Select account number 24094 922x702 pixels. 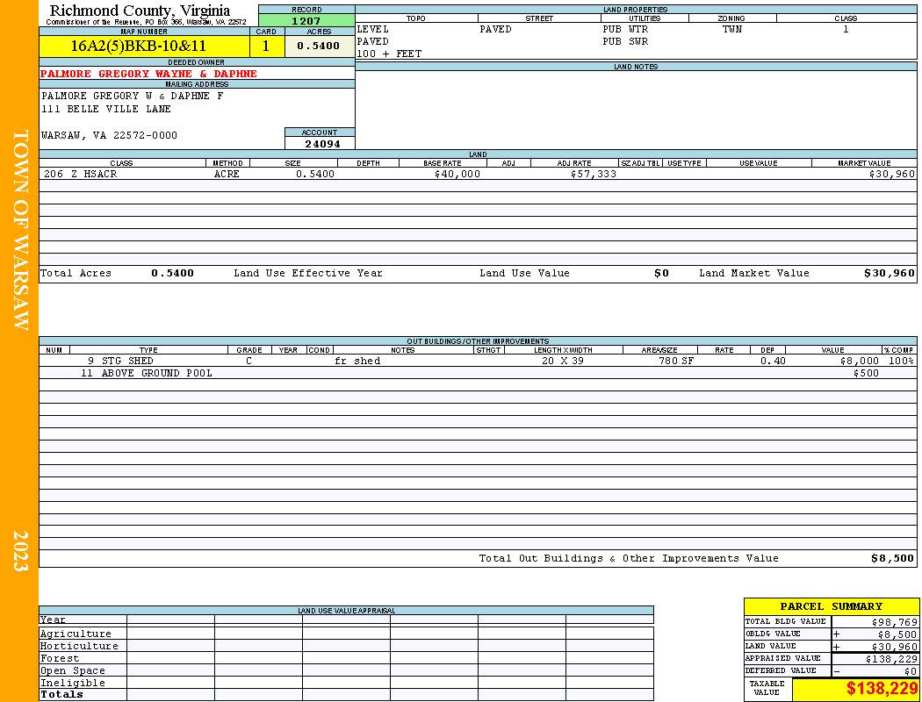tap(322, 144)
